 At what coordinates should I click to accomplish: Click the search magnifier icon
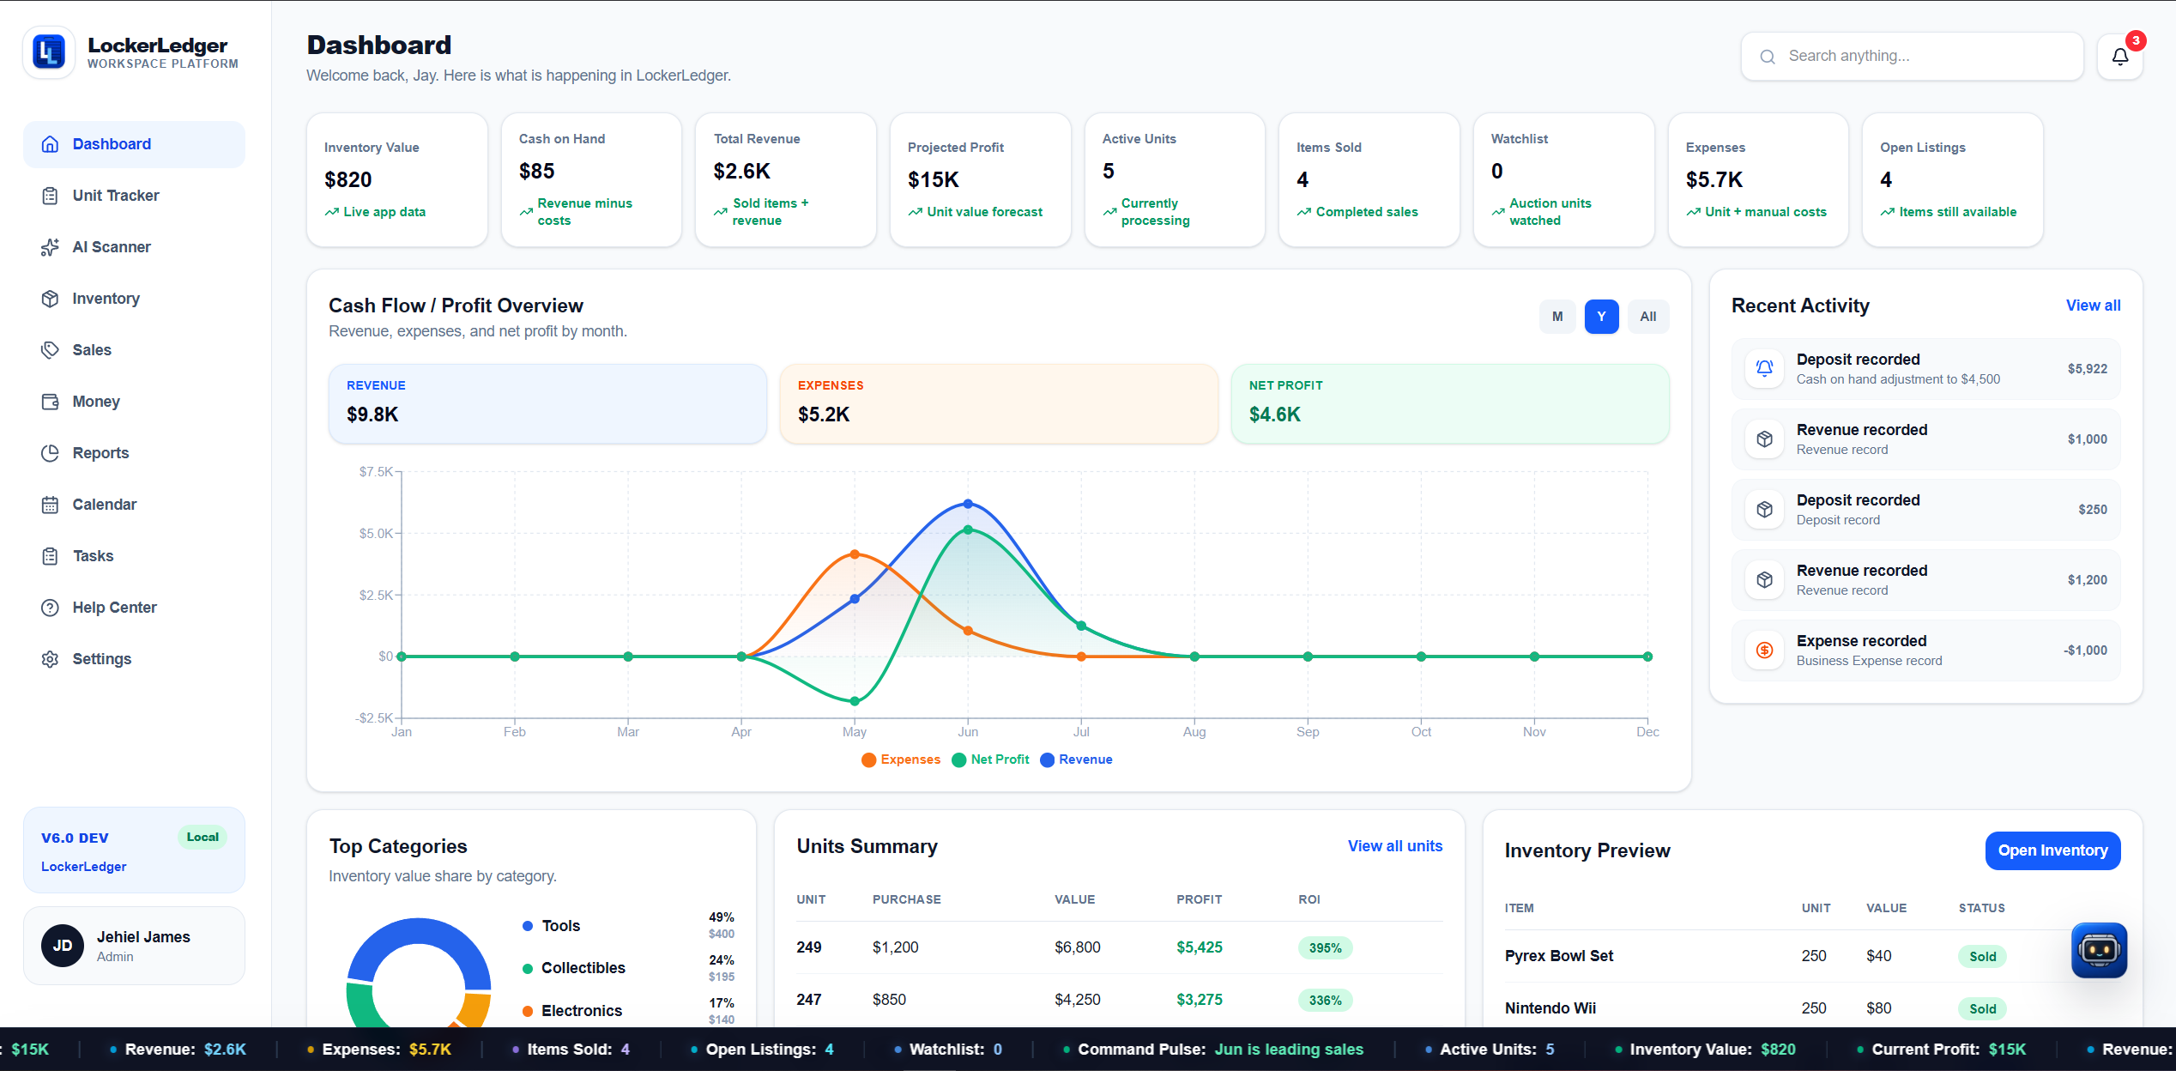click(x=1768, y=57)
